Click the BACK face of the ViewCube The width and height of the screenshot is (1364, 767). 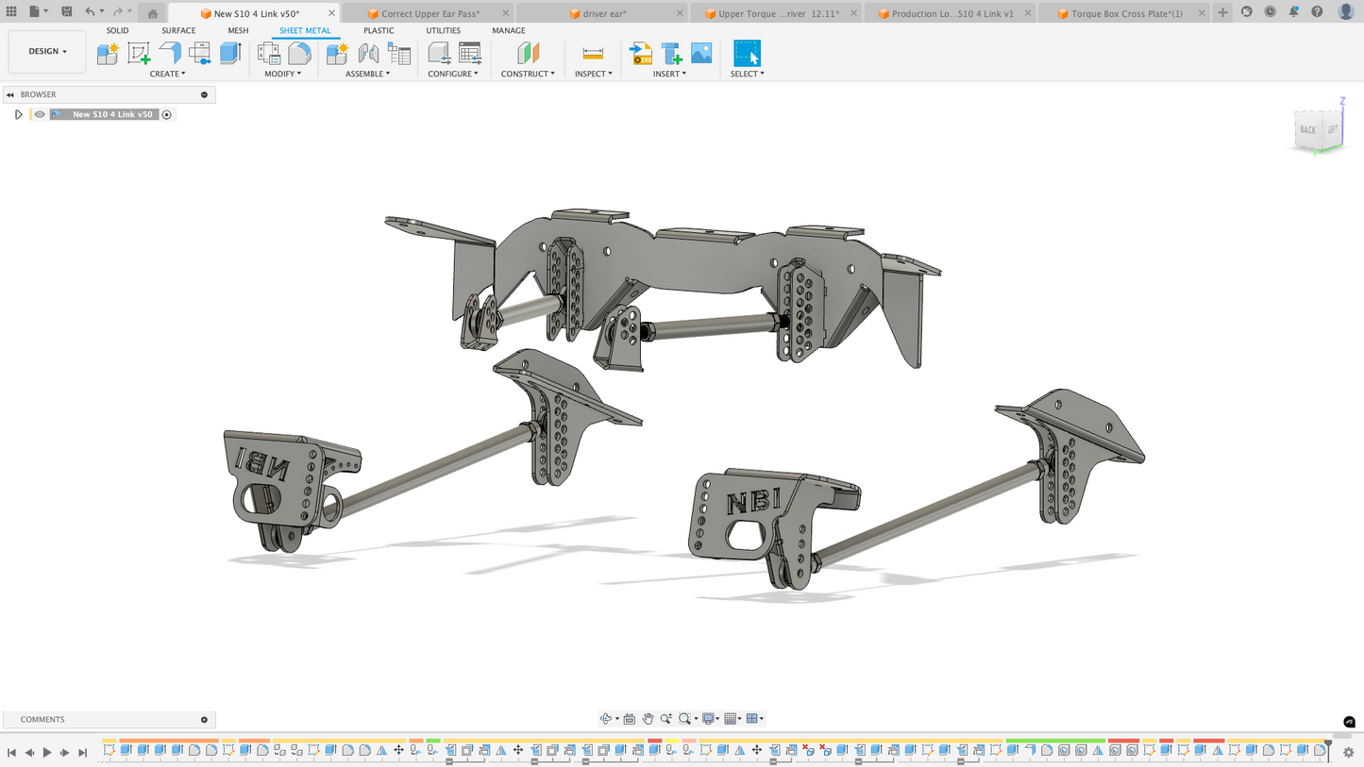(x=1307, y=130)
